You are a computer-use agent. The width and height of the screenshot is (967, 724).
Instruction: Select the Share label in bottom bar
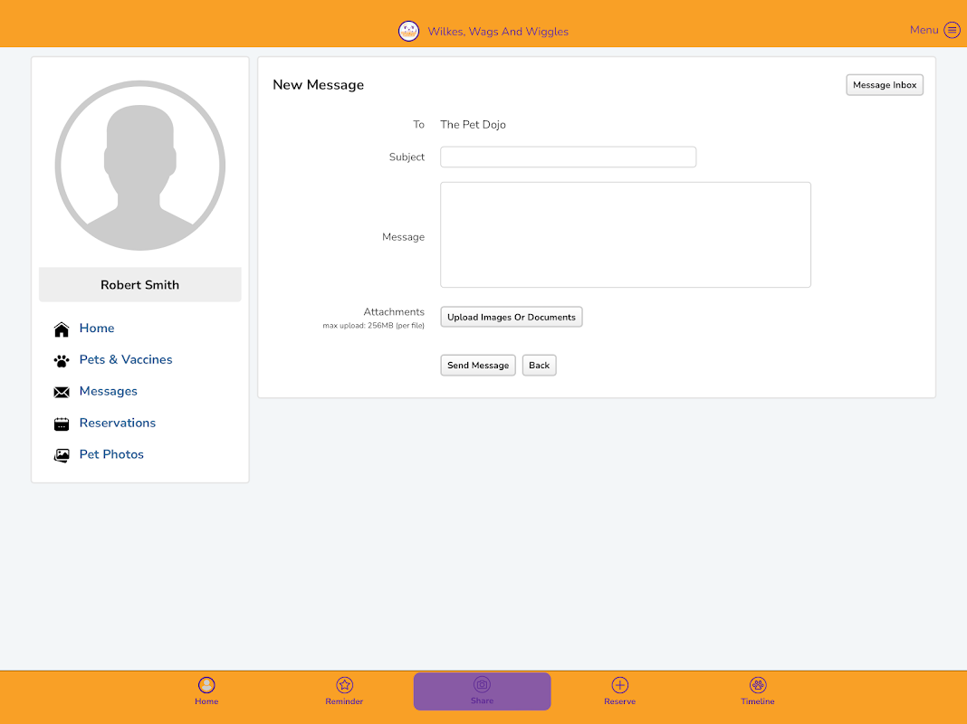[482, 700]
